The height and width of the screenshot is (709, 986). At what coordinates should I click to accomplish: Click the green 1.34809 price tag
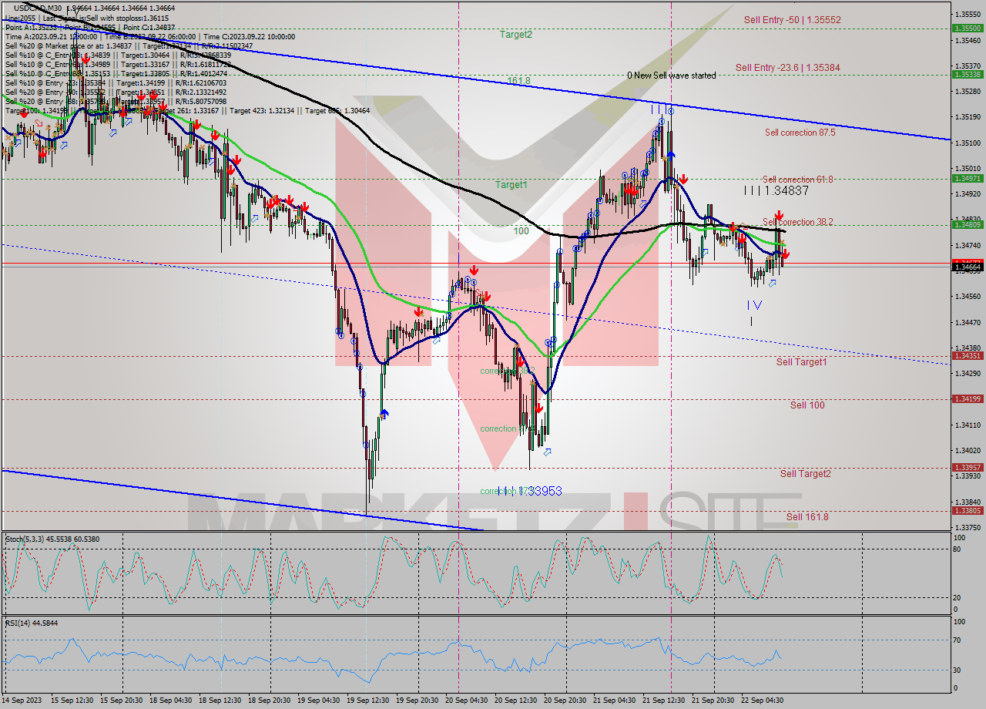pos(967,224)
